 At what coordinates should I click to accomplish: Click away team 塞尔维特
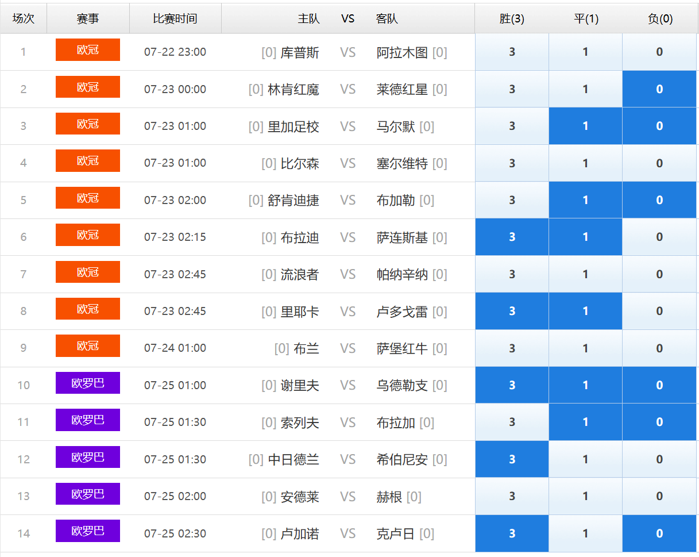(x=402, y=164)
